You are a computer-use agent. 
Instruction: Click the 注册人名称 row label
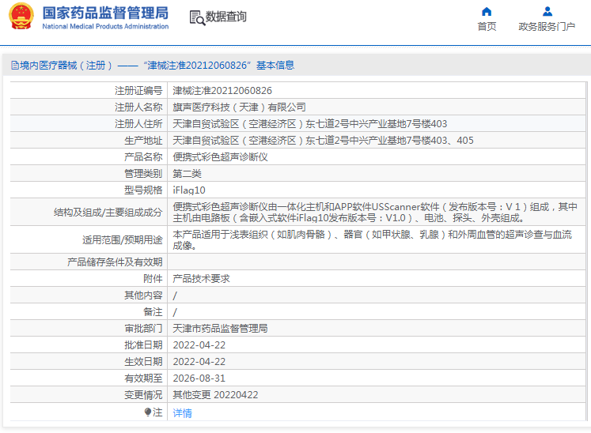[138, 107]
